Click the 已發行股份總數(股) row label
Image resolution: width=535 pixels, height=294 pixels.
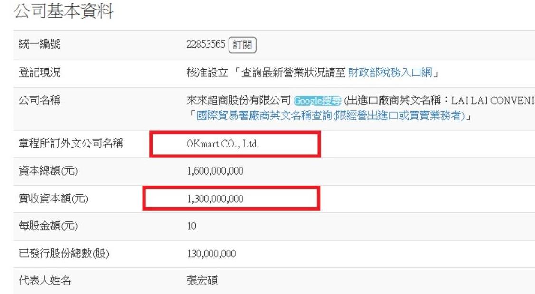click(61, 254)
